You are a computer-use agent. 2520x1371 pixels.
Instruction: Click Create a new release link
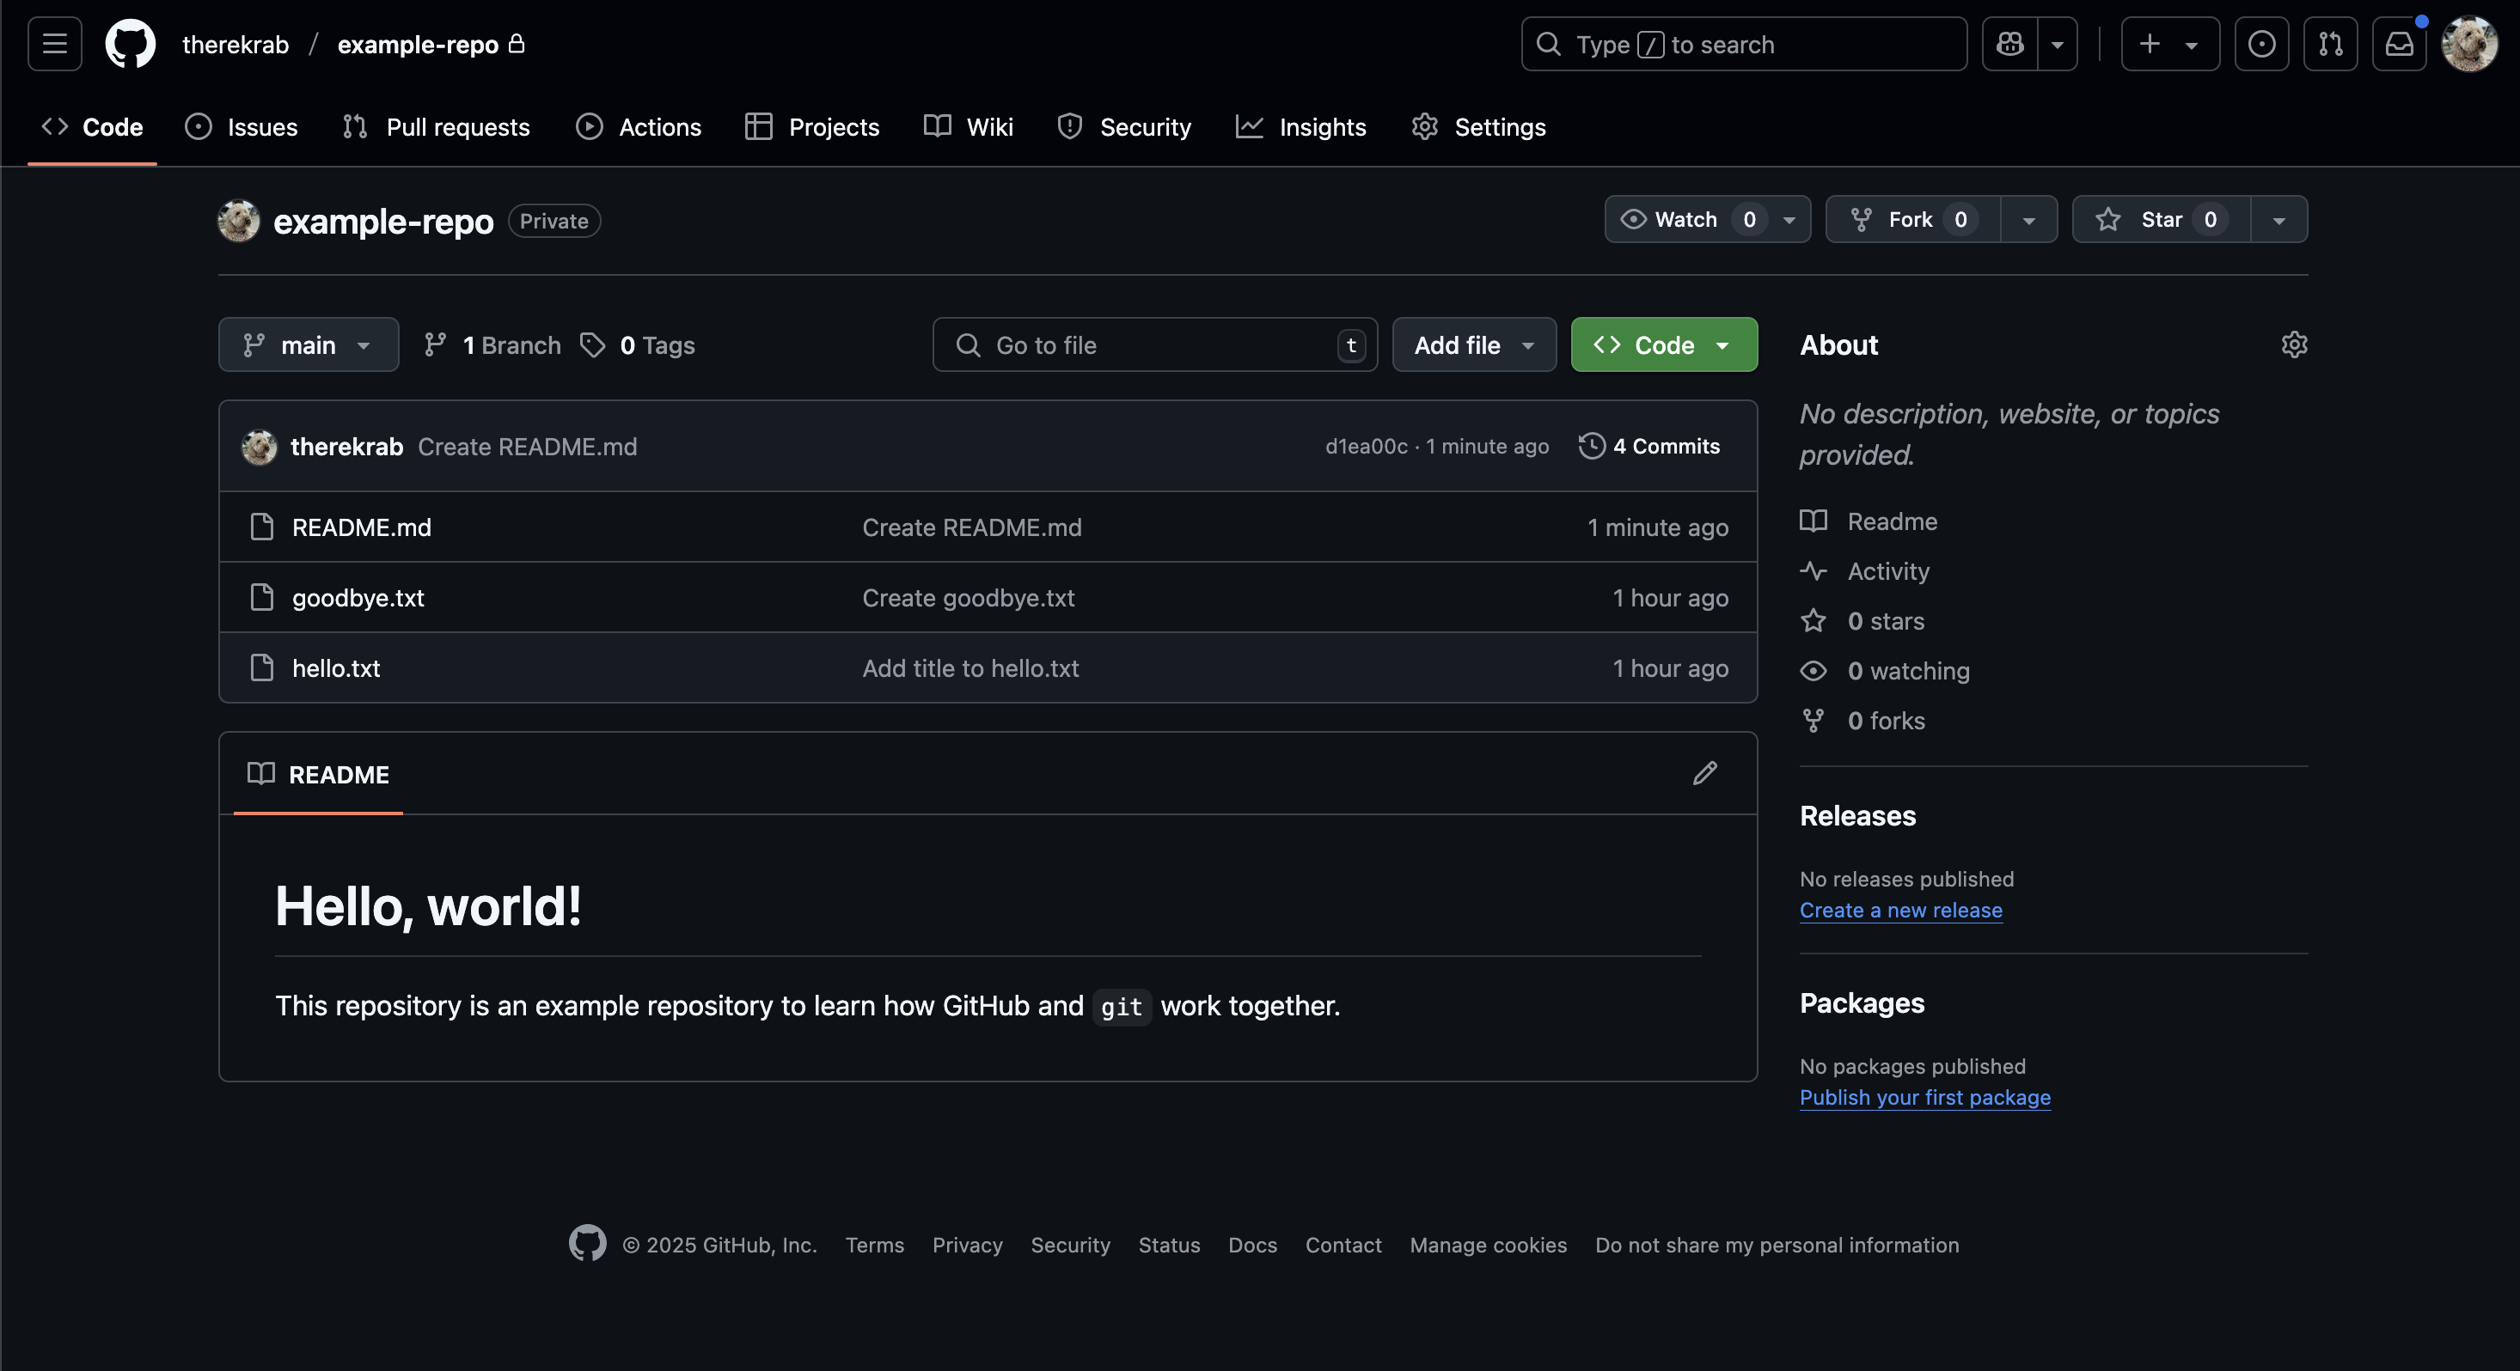coord(1901,910)
